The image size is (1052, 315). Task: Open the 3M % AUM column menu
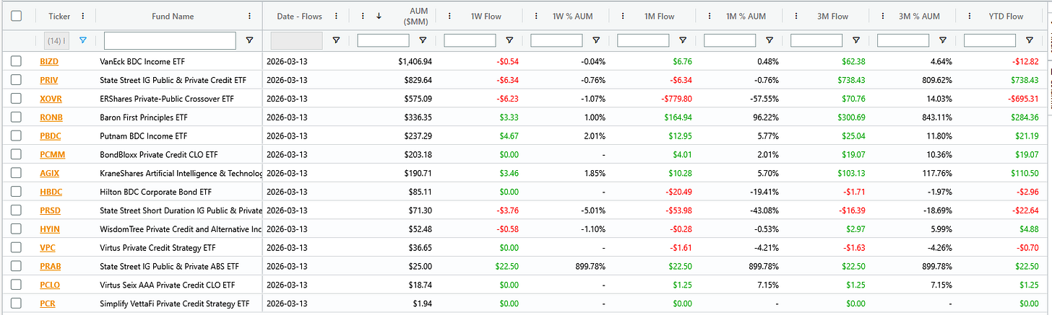point(883,16)
